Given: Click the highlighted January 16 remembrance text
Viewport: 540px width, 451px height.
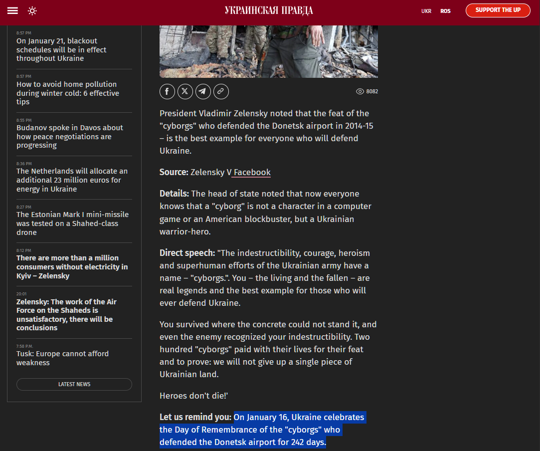Looking at the screenshot, I should 262,430.
